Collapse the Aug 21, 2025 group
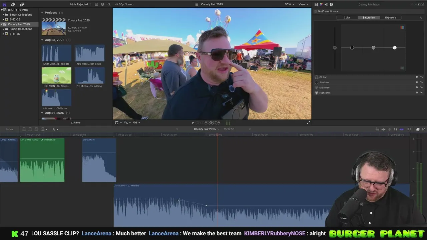The width and height of the screenshot is (427, 240). (42, 113)
